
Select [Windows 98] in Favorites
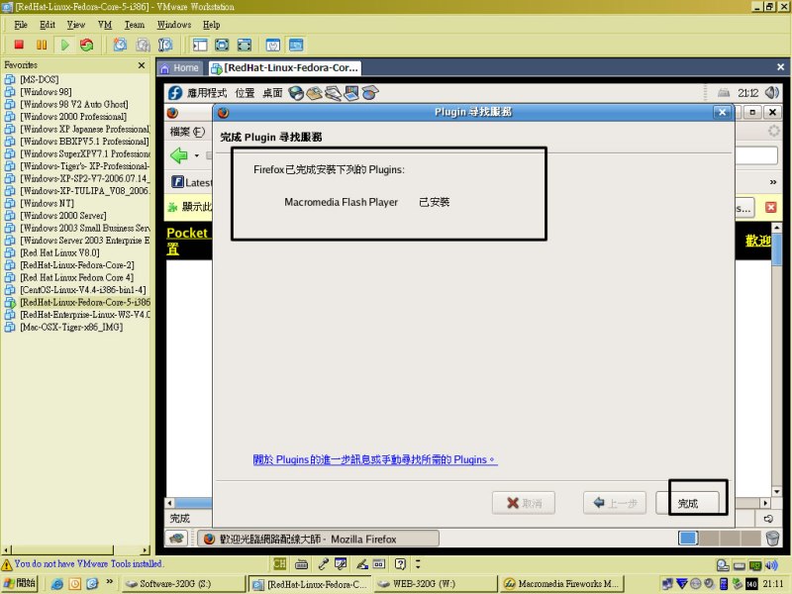(x=46, y=92)
